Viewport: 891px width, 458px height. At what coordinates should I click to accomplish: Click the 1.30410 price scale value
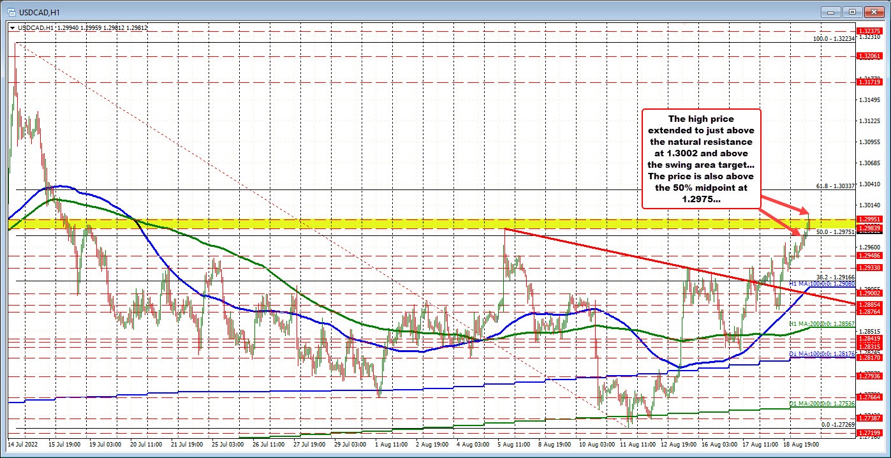point(869,184)
